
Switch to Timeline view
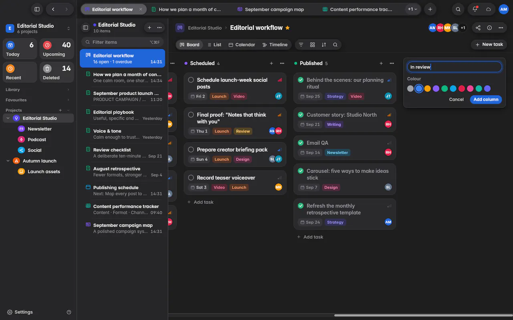[275, 45]
